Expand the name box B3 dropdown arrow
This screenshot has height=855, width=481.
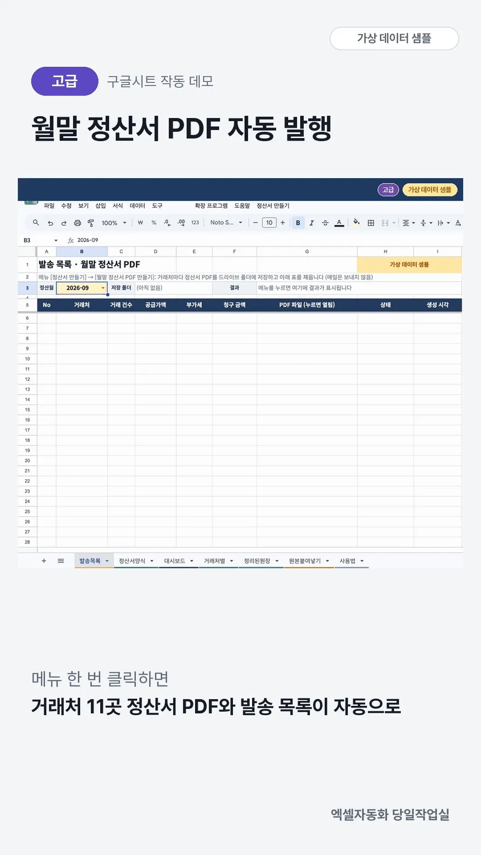56,240
